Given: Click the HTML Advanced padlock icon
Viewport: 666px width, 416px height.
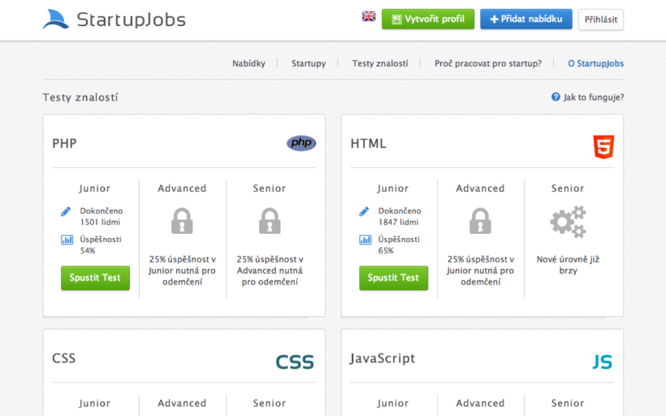Looking at the screenshot, I should (x=480, y=221).
